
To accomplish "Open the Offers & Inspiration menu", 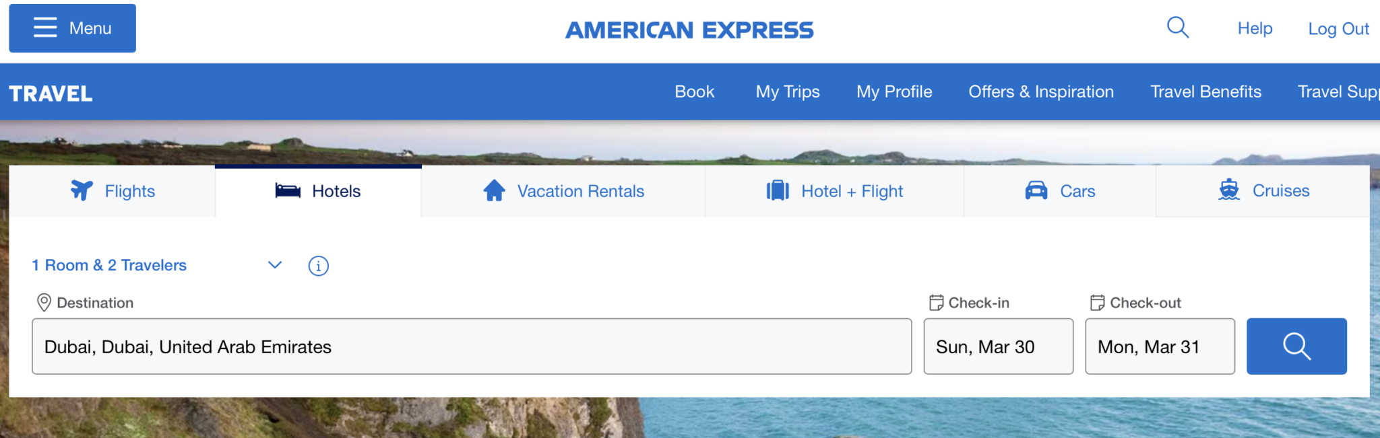I will pyautogui.click(x=1041, y=92).
